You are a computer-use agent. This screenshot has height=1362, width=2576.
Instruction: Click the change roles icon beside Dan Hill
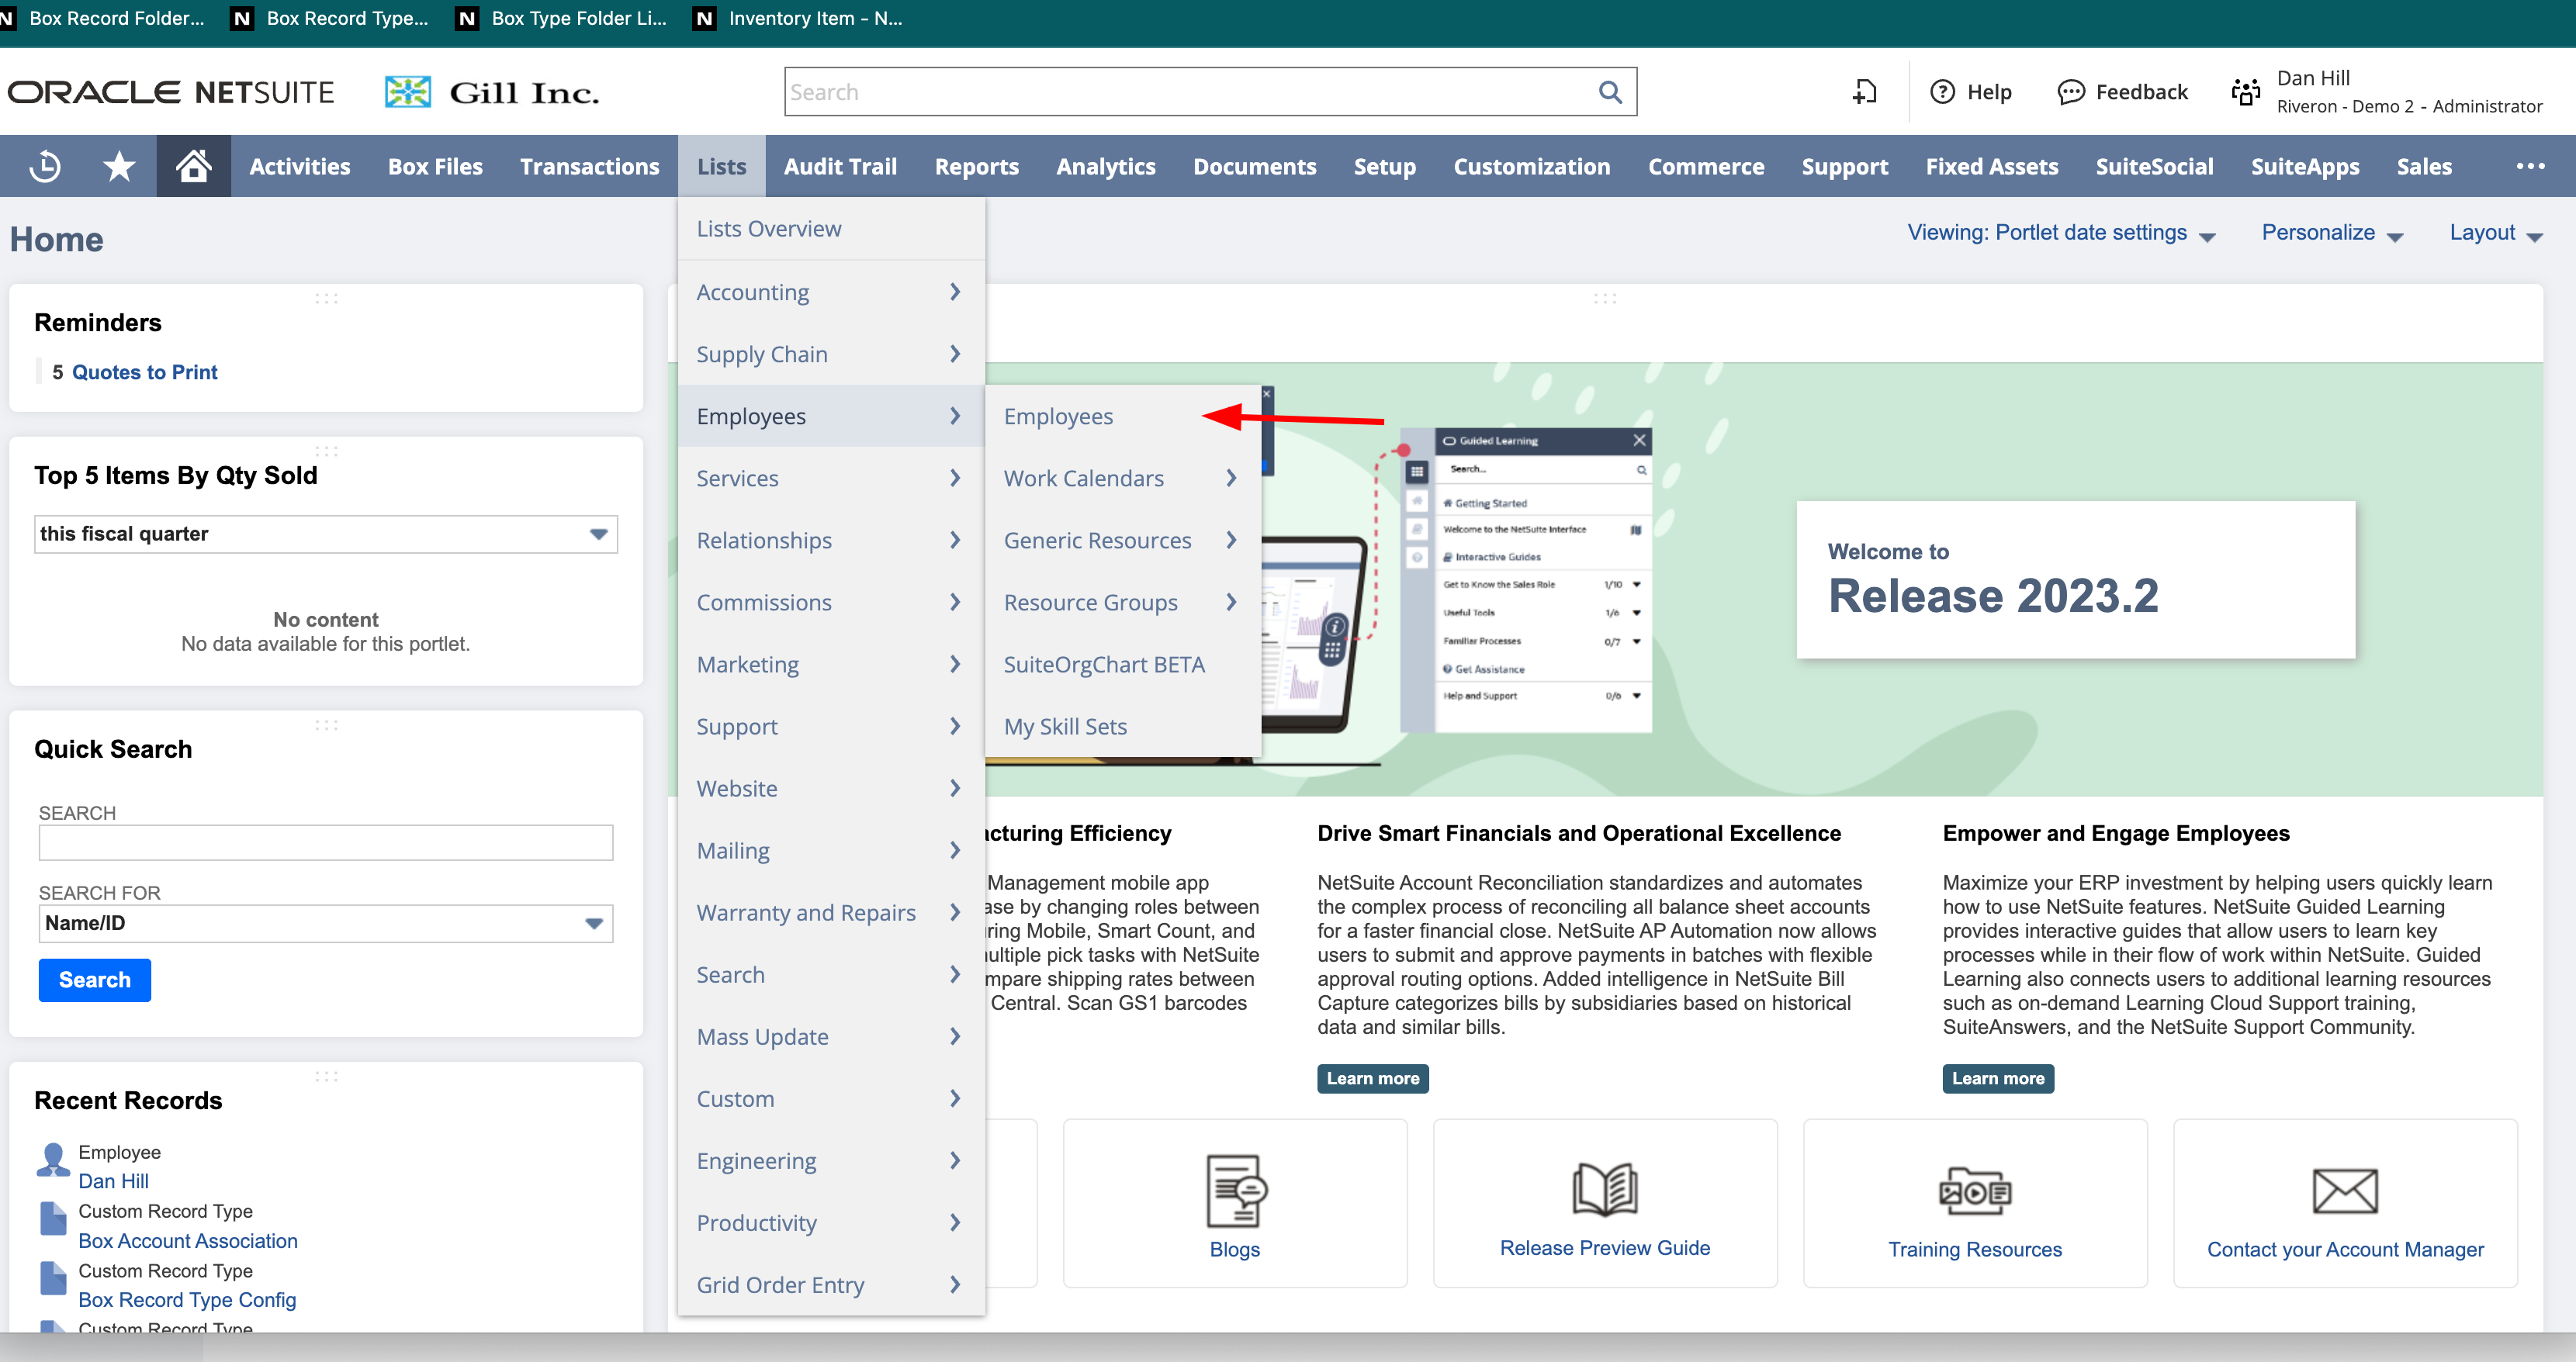click(x=2246, y=92)
